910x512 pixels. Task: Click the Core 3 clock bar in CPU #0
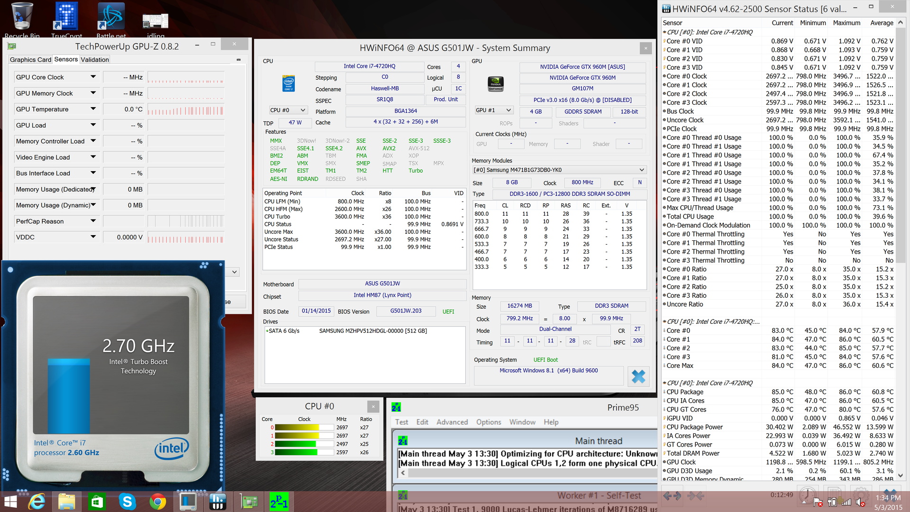pos(303,452)
